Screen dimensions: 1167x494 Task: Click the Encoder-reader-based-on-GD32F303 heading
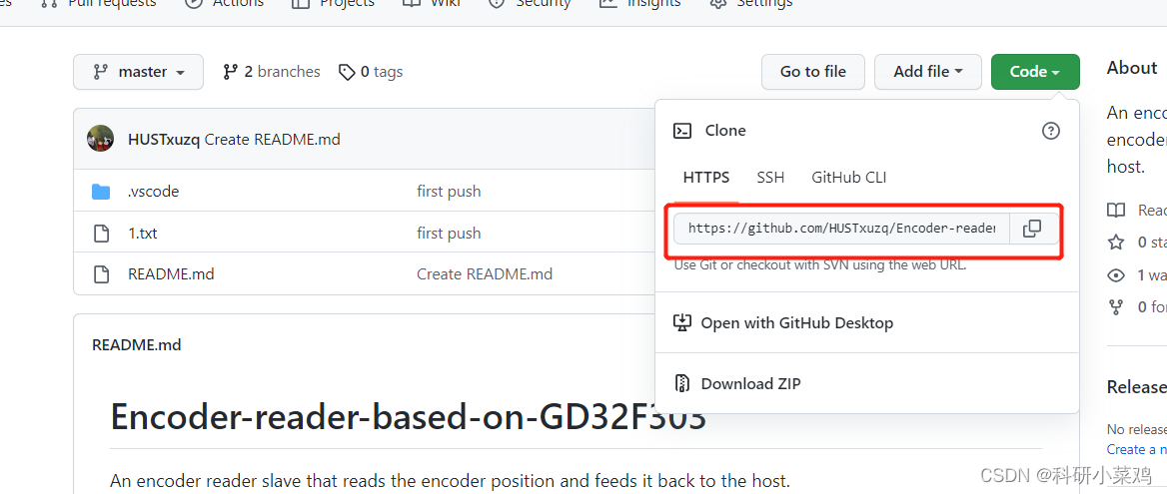tap(408, 418)
